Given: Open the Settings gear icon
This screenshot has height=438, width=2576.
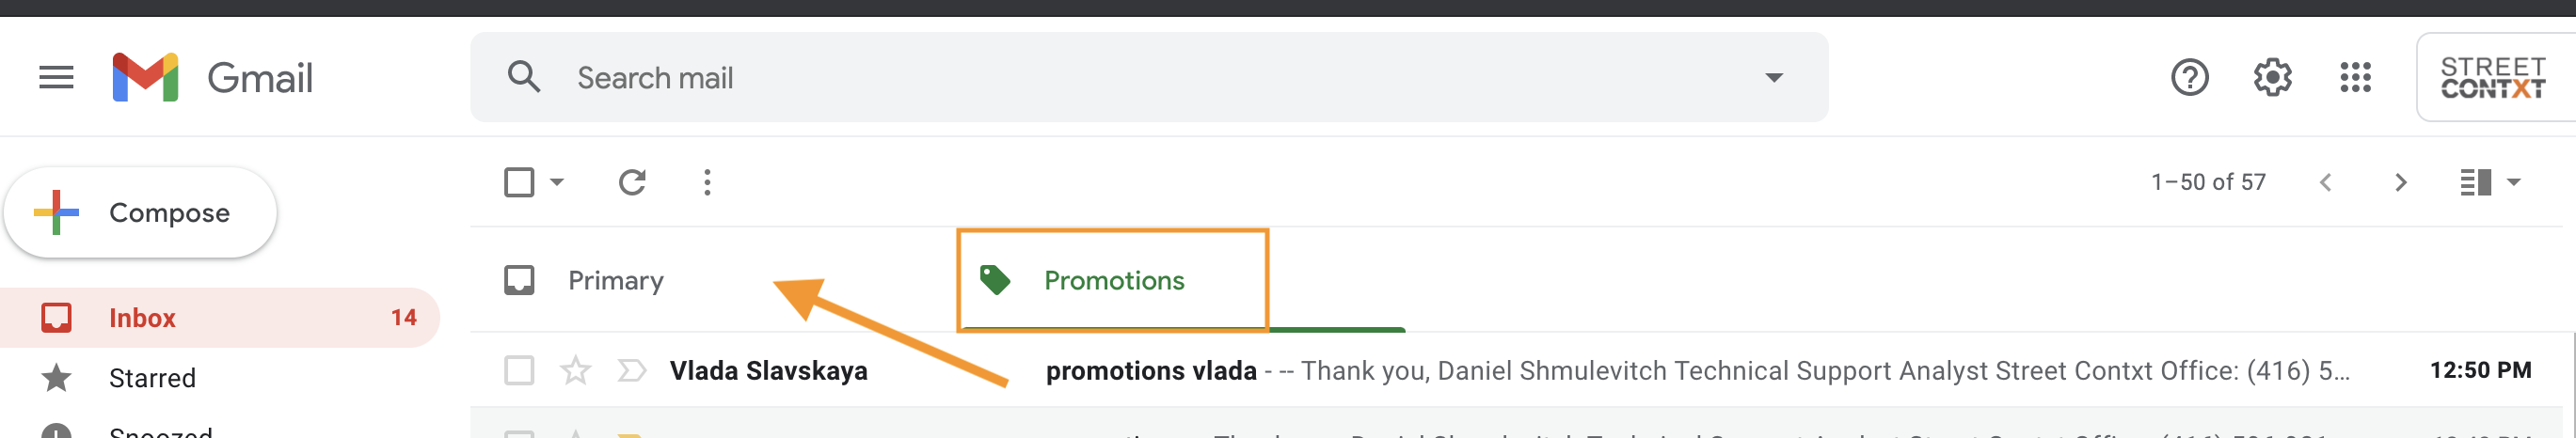Looking at the screenshot, I should [2272, 77].
